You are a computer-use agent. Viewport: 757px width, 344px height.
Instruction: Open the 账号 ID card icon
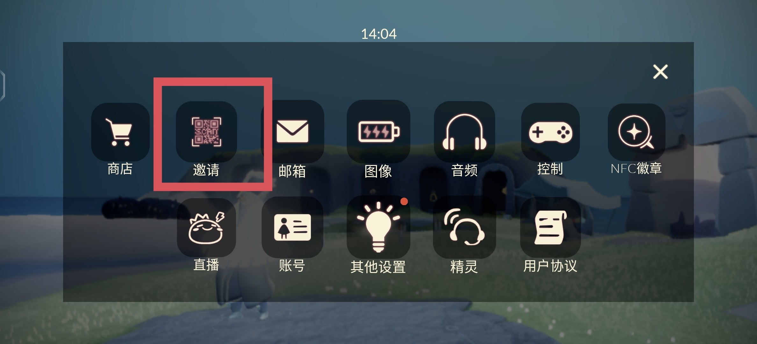coord(292,227)
